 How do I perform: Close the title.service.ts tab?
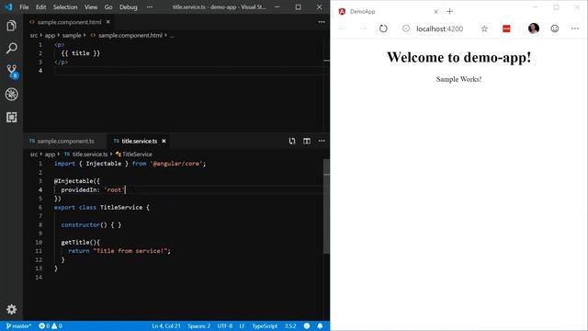[164, 141]
